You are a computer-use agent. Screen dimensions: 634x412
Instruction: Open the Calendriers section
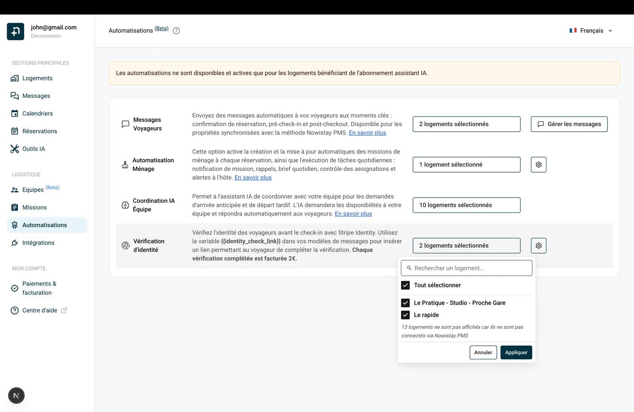(47, 114)
